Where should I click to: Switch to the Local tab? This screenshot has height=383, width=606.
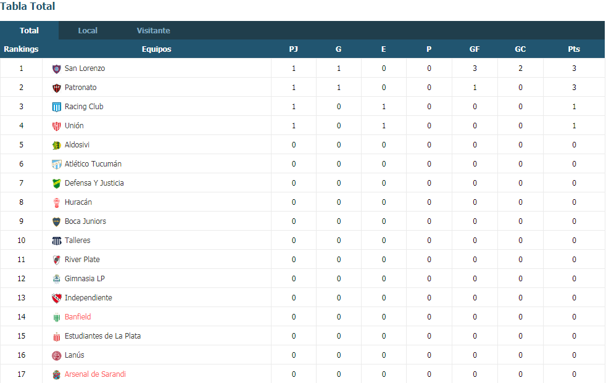(x=88, y=30)
